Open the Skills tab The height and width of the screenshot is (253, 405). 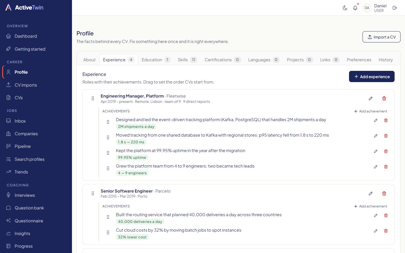187,60
